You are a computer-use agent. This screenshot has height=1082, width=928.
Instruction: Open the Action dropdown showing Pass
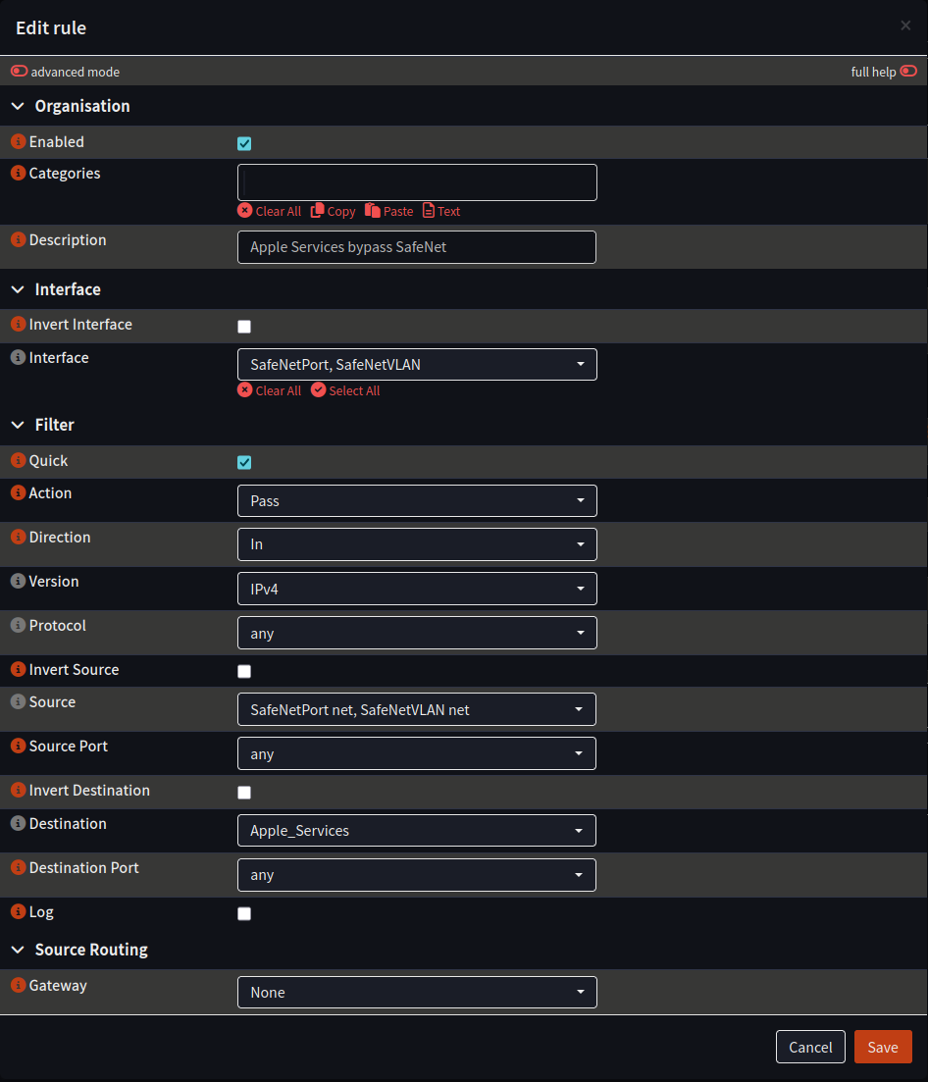click(x=417, y=500)
